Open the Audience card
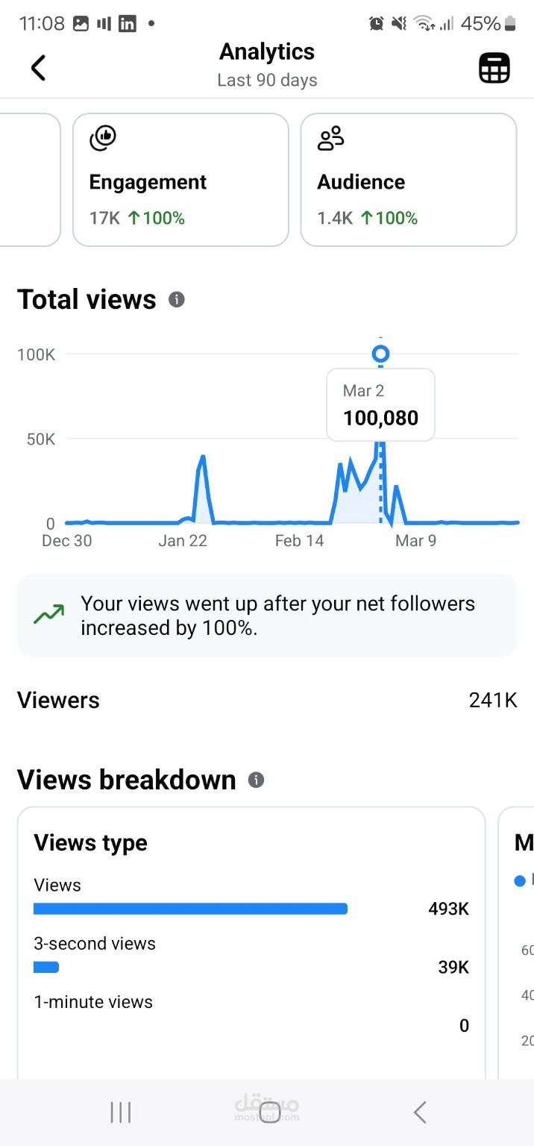Screen dimensions: 534x1146 click(409, 180)
